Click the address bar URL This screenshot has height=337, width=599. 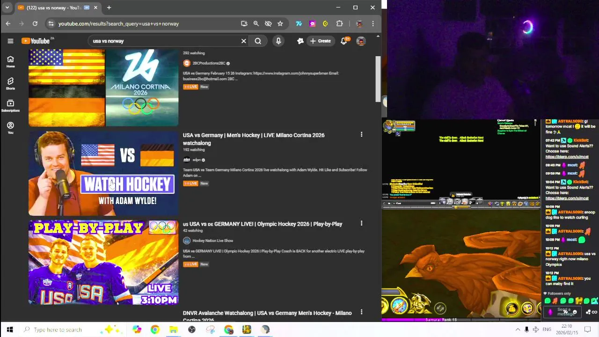[x=118, y=23]
